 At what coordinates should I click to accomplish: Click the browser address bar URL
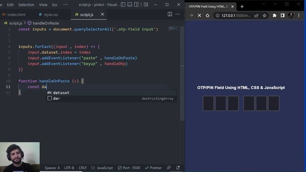click(236, 16)
